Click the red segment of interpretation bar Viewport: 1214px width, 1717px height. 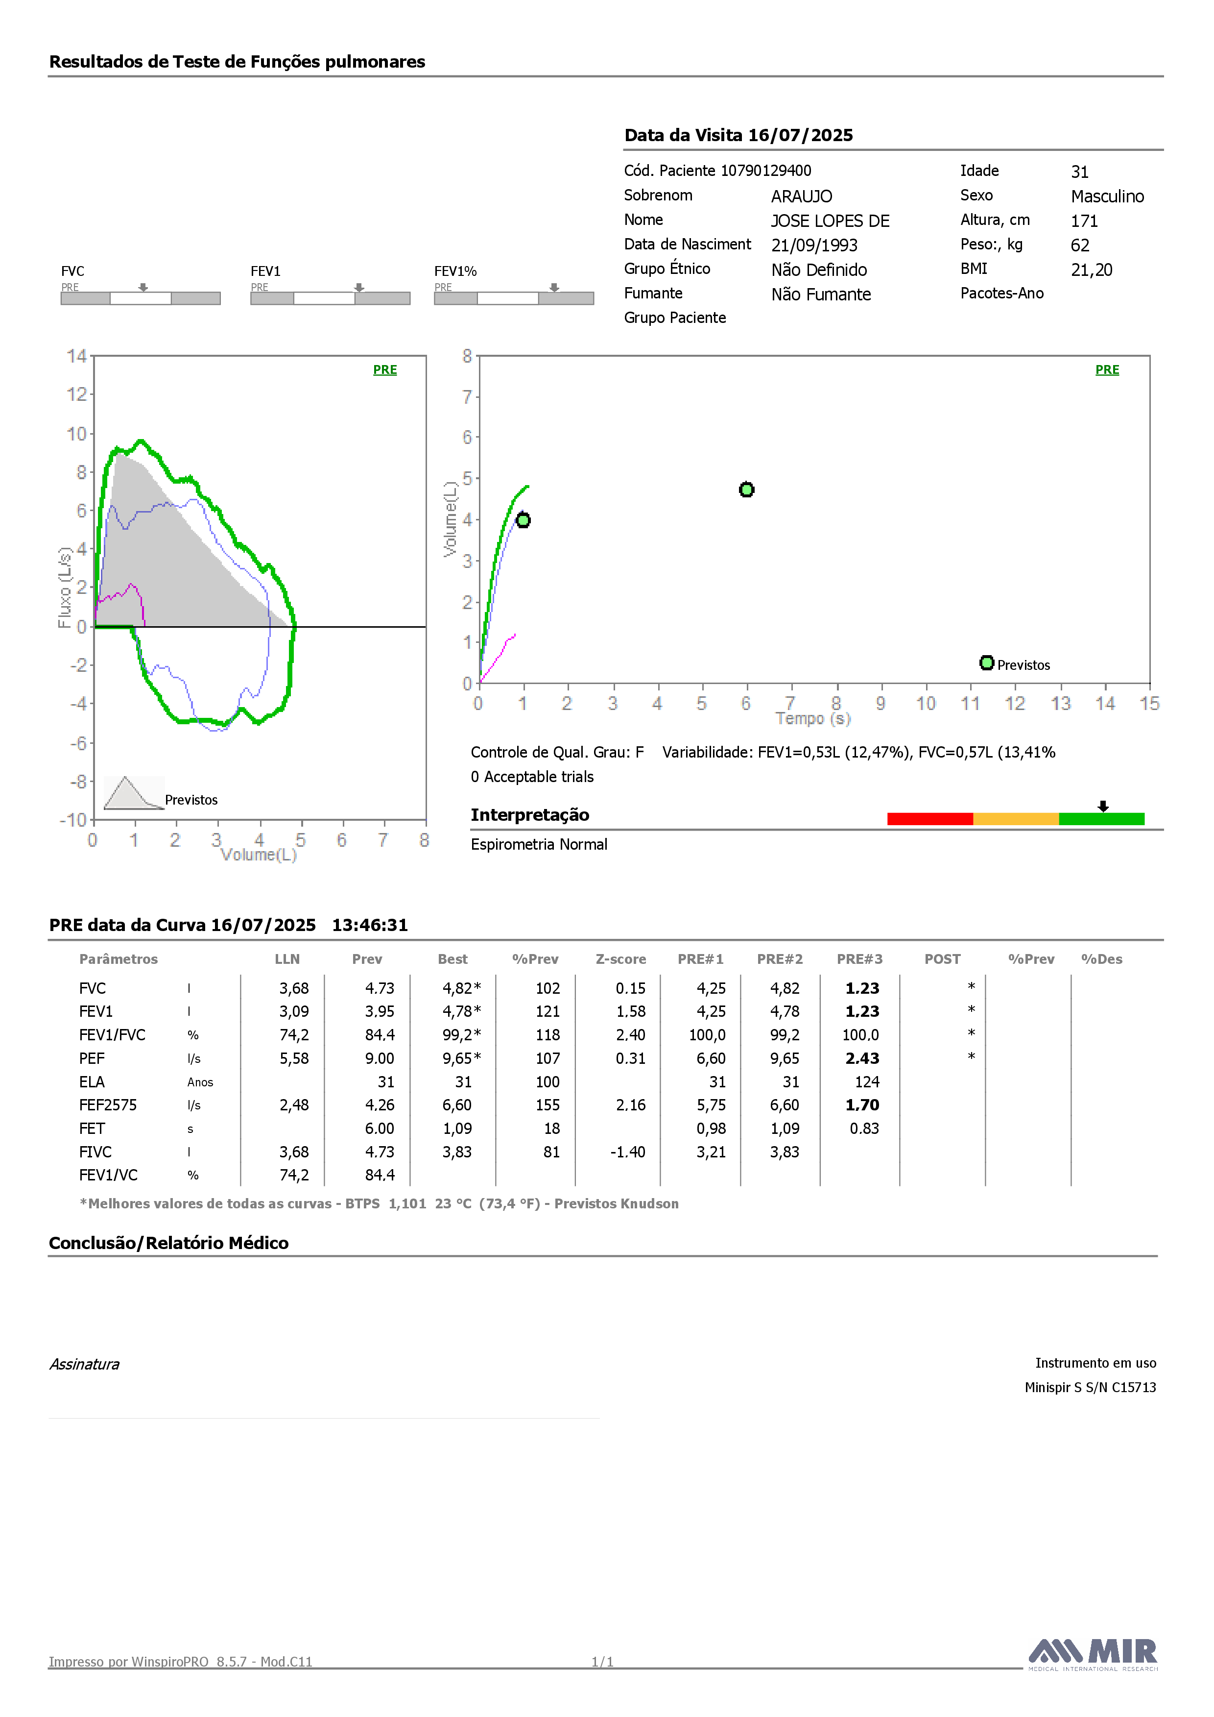930,819
